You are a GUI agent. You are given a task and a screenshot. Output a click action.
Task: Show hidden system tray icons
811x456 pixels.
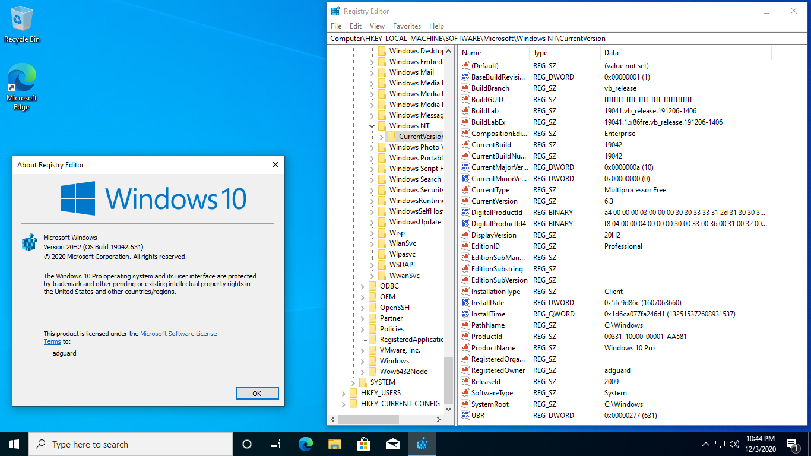[x=706, y=444]
